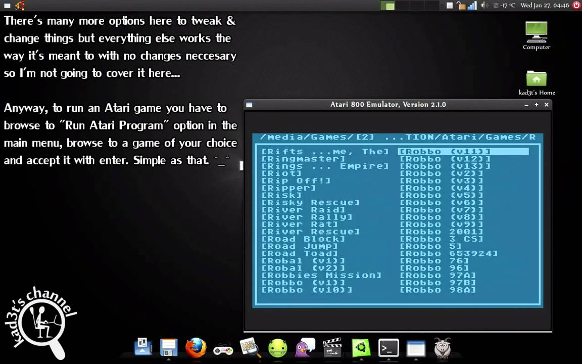Select [River Rescue] in the file list
This screenshot has height=364, width=582.
311,232
